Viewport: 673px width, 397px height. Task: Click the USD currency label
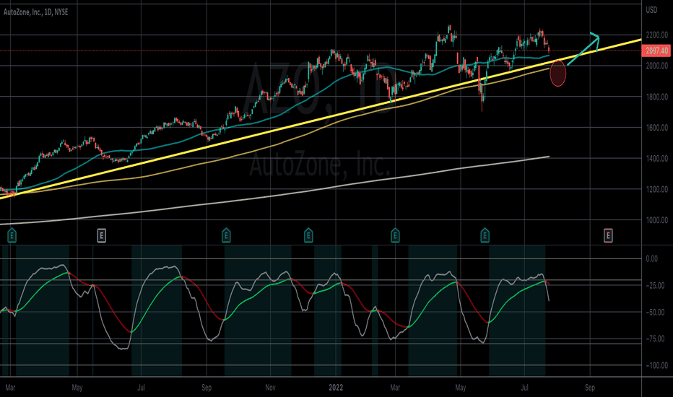tap(651, 10)
